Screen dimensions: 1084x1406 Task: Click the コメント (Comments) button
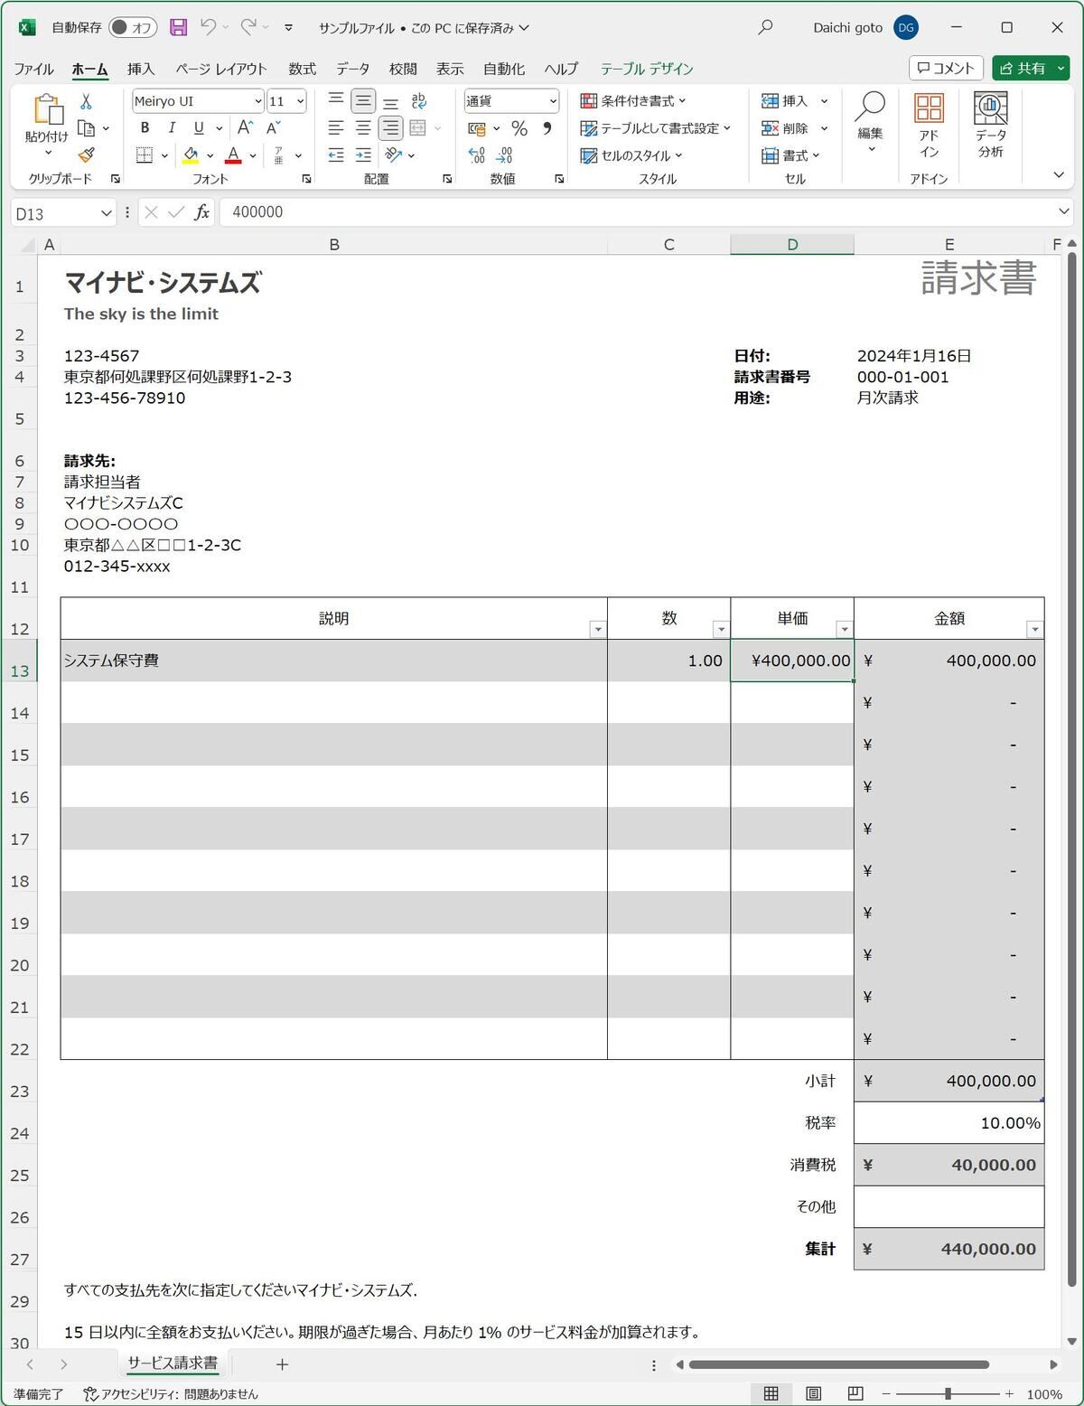point(946,68)
